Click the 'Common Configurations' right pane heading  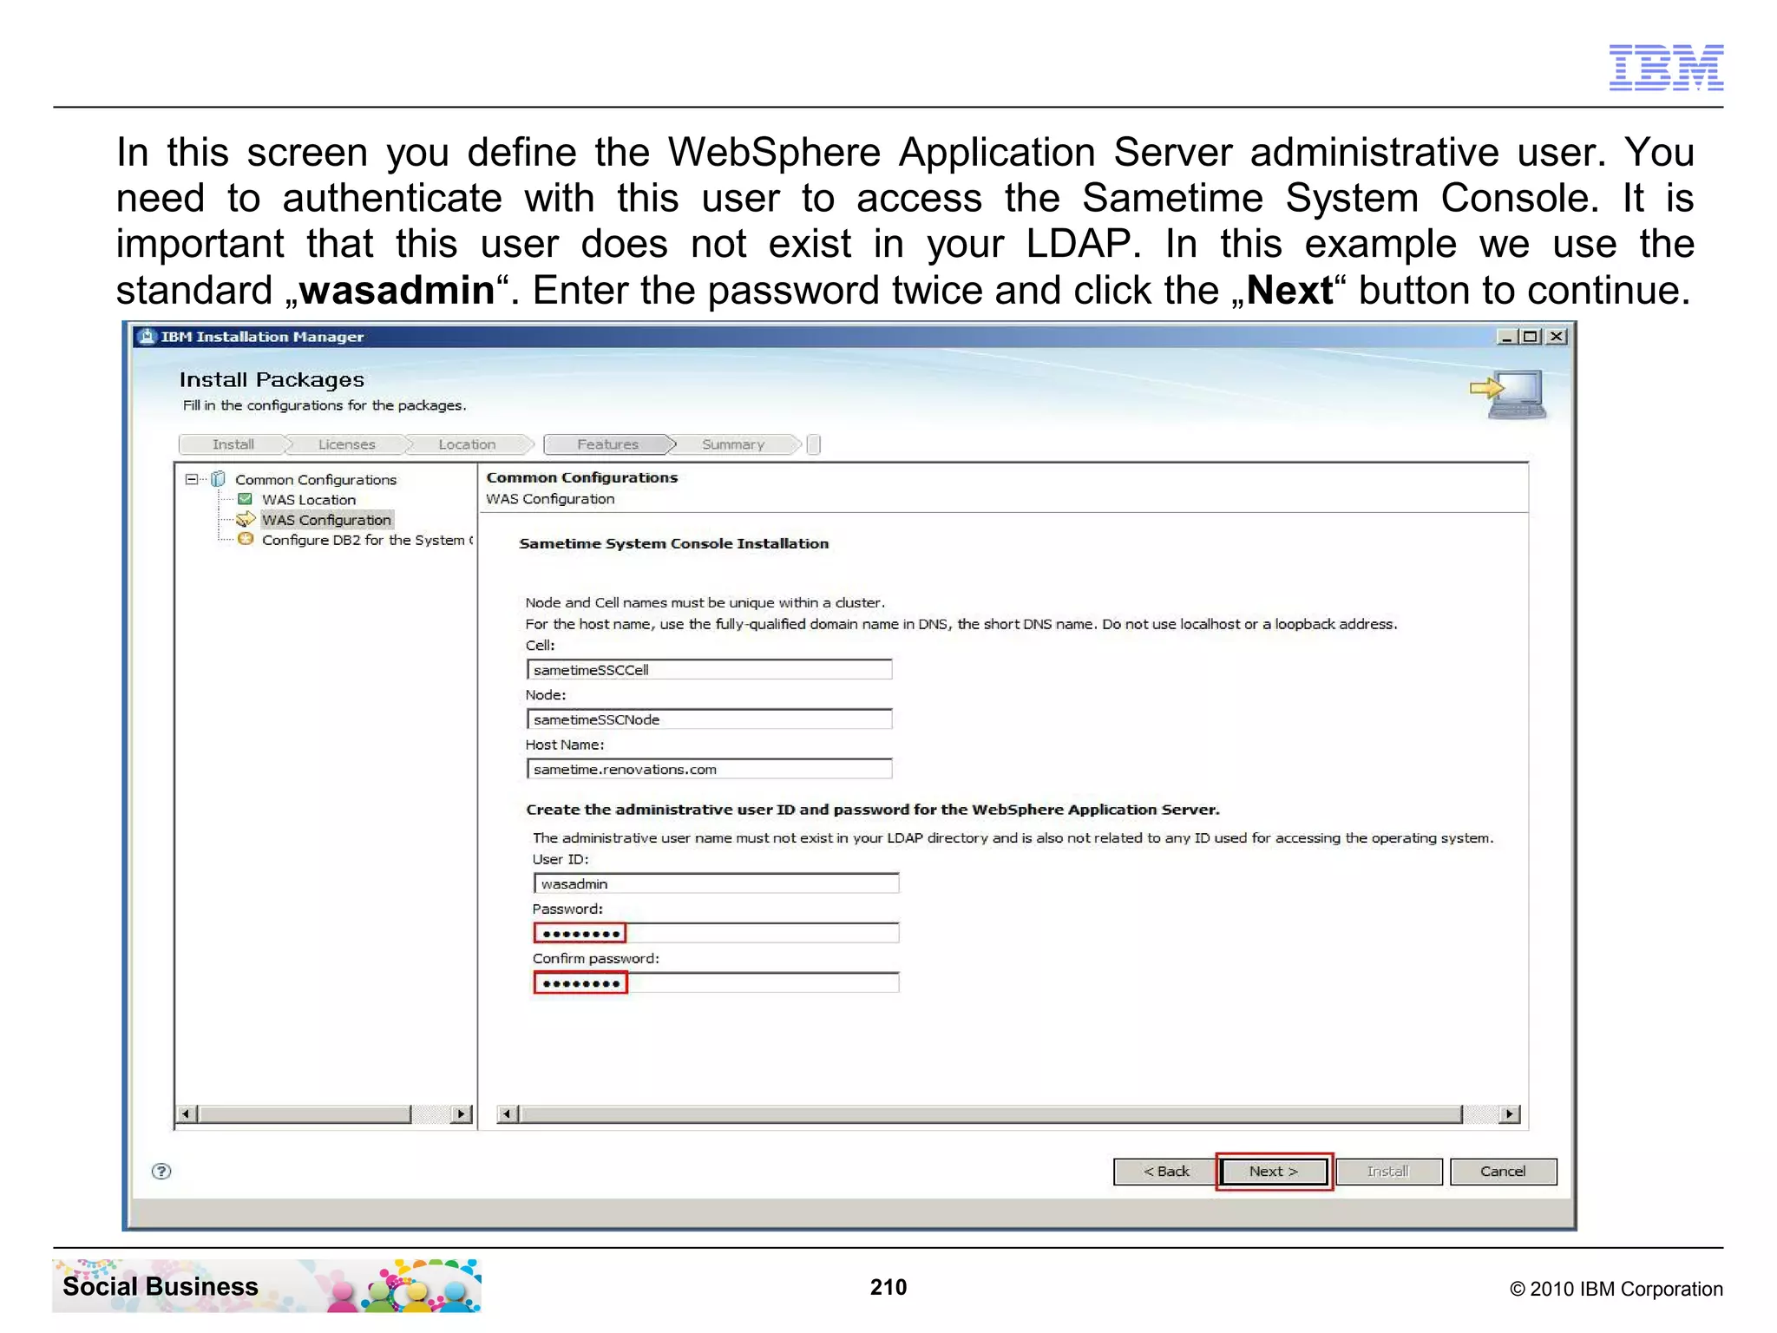coord(581,477)
